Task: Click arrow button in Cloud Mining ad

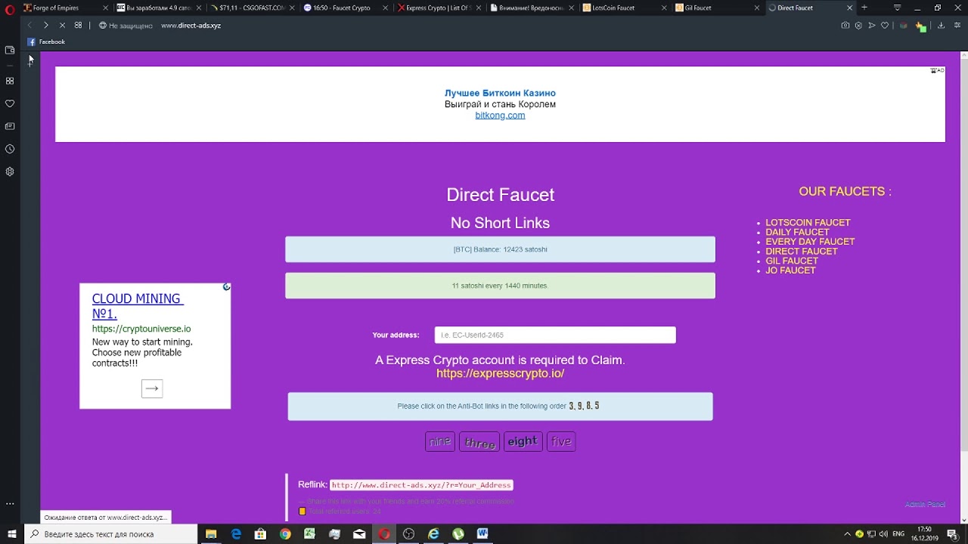Action: pos(152,388)
